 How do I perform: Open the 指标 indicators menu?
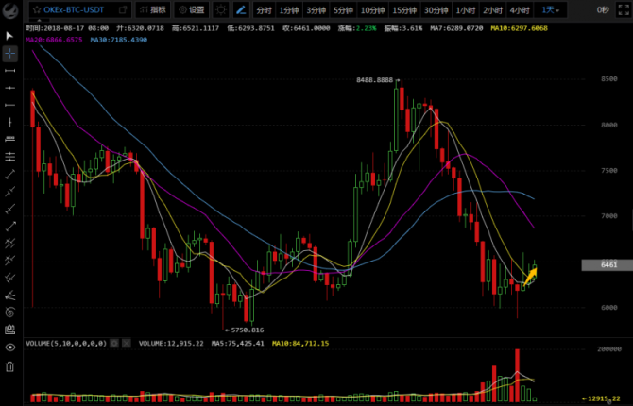tap(153, 10)
